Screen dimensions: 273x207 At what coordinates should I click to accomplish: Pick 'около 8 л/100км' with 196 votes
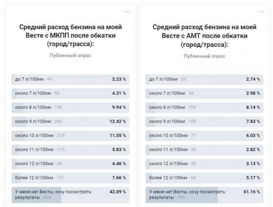point(70,108)
